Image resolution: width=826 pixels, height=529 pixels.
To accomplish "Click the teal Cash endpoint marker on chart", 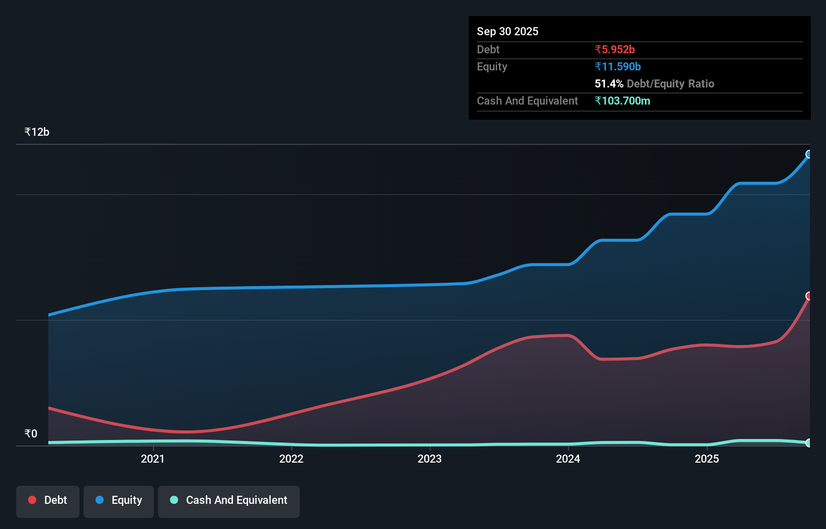I will coord(809,443).
